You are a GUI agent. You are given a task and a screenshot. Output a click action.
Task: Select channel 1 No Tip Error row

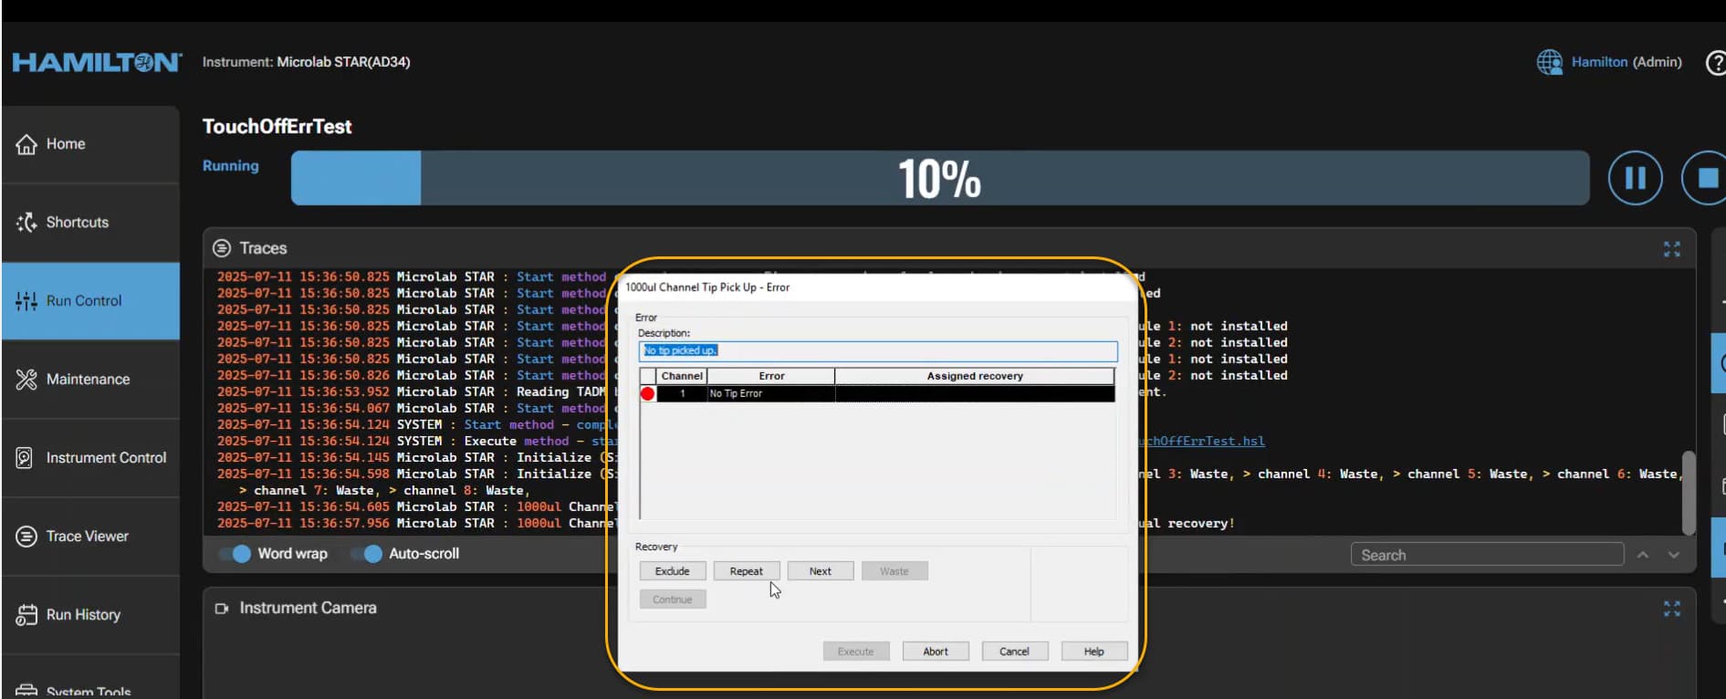tap(877, 393)
